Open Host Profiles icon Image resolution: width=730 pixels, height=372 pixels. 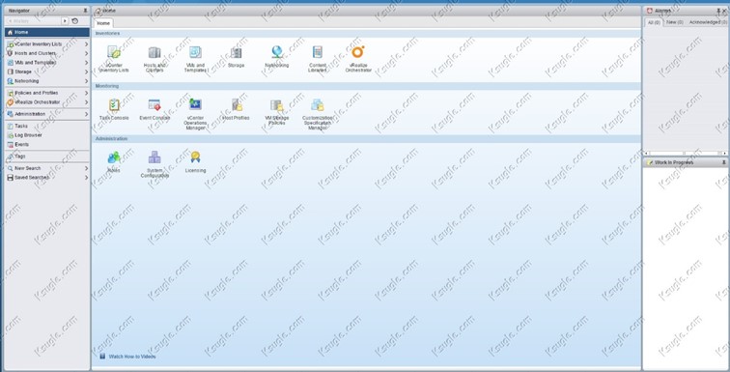[x=236, y=104]
